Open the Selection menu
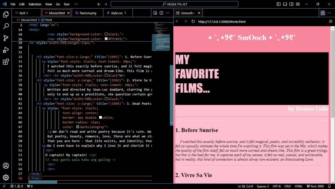Viewport: 335px width, 189px height. [x=35, y=4]
